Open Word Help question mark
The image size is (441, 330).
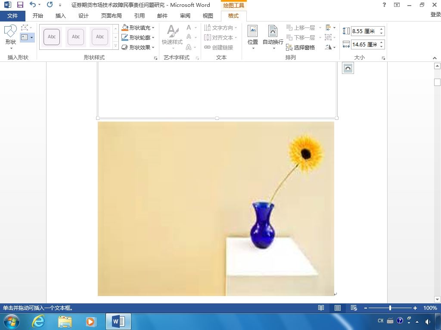tap(384, 5)
